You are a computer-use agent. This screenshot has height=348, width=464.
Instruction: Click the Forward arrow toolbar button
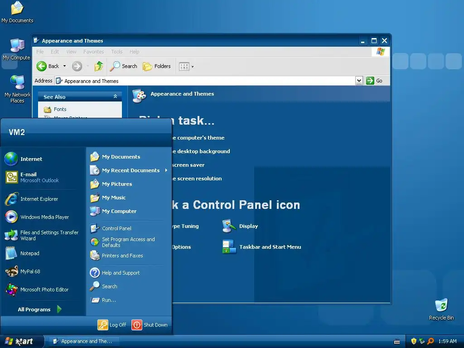click(x=77, y=66)
